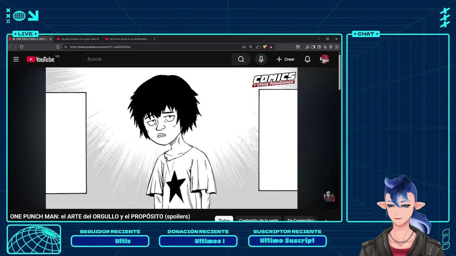Image resolution: width=456 pixels, height=256 pixels.
Task: Select the Todos filter chip
Action: [x=224, y=219]
